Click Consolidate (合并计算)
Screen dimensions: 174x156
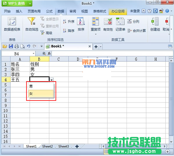[x=136, y=31]
